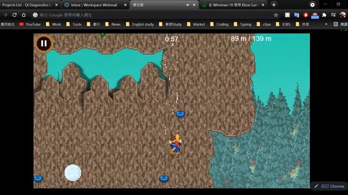This screenshot has height=195, width=348.
Task: Click the circular dropdown icon in the title bar
Action: 312,5
